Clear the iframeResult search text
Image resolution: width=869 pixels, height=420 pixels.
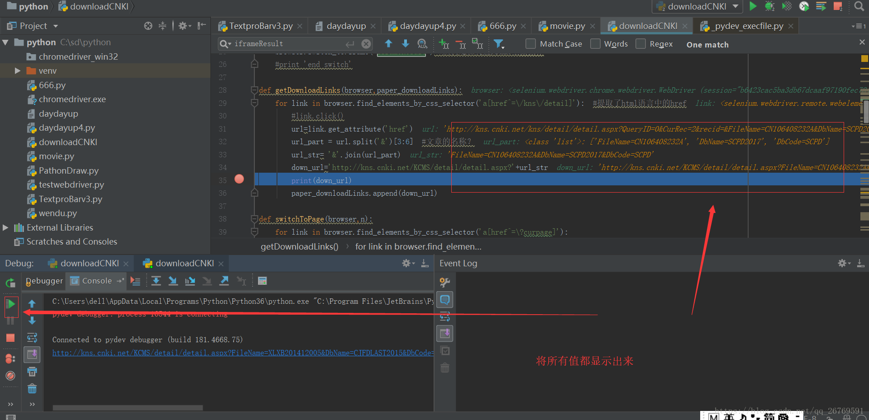click(x=366, y=44)
